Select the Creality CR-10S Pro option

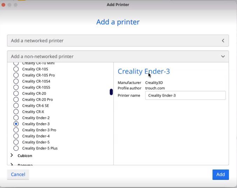coord(16,75)
